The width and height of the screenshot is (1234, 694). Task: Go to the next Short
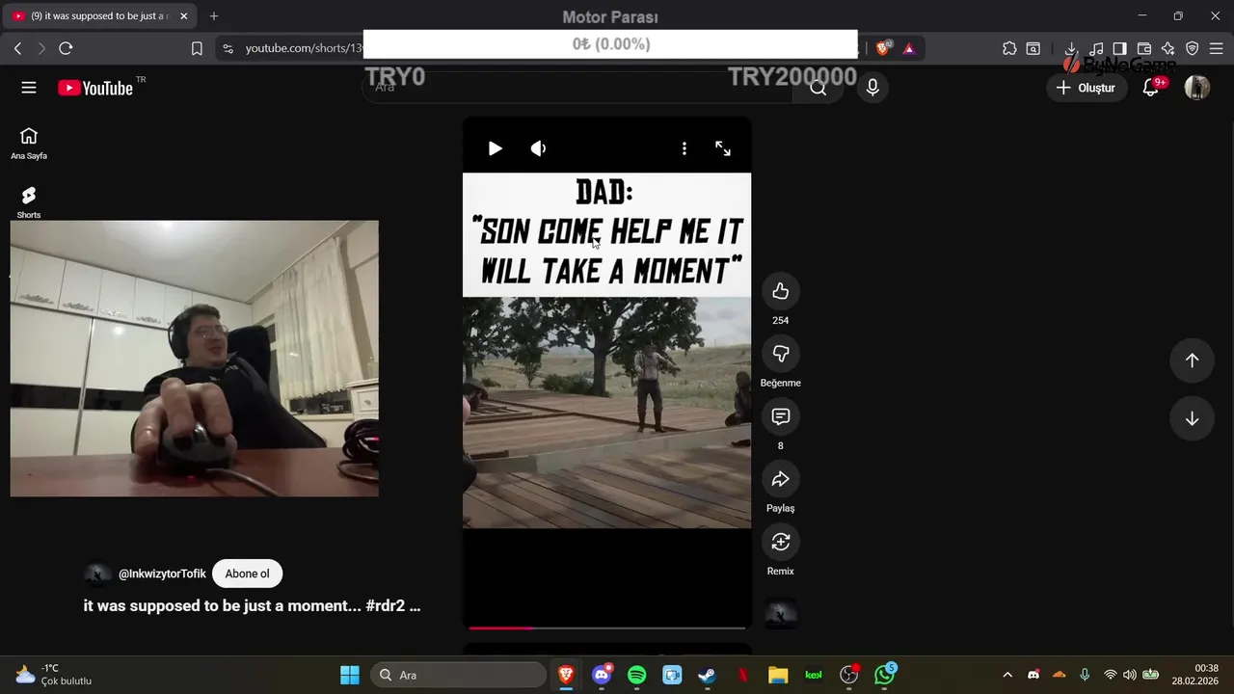(1192, 418)
